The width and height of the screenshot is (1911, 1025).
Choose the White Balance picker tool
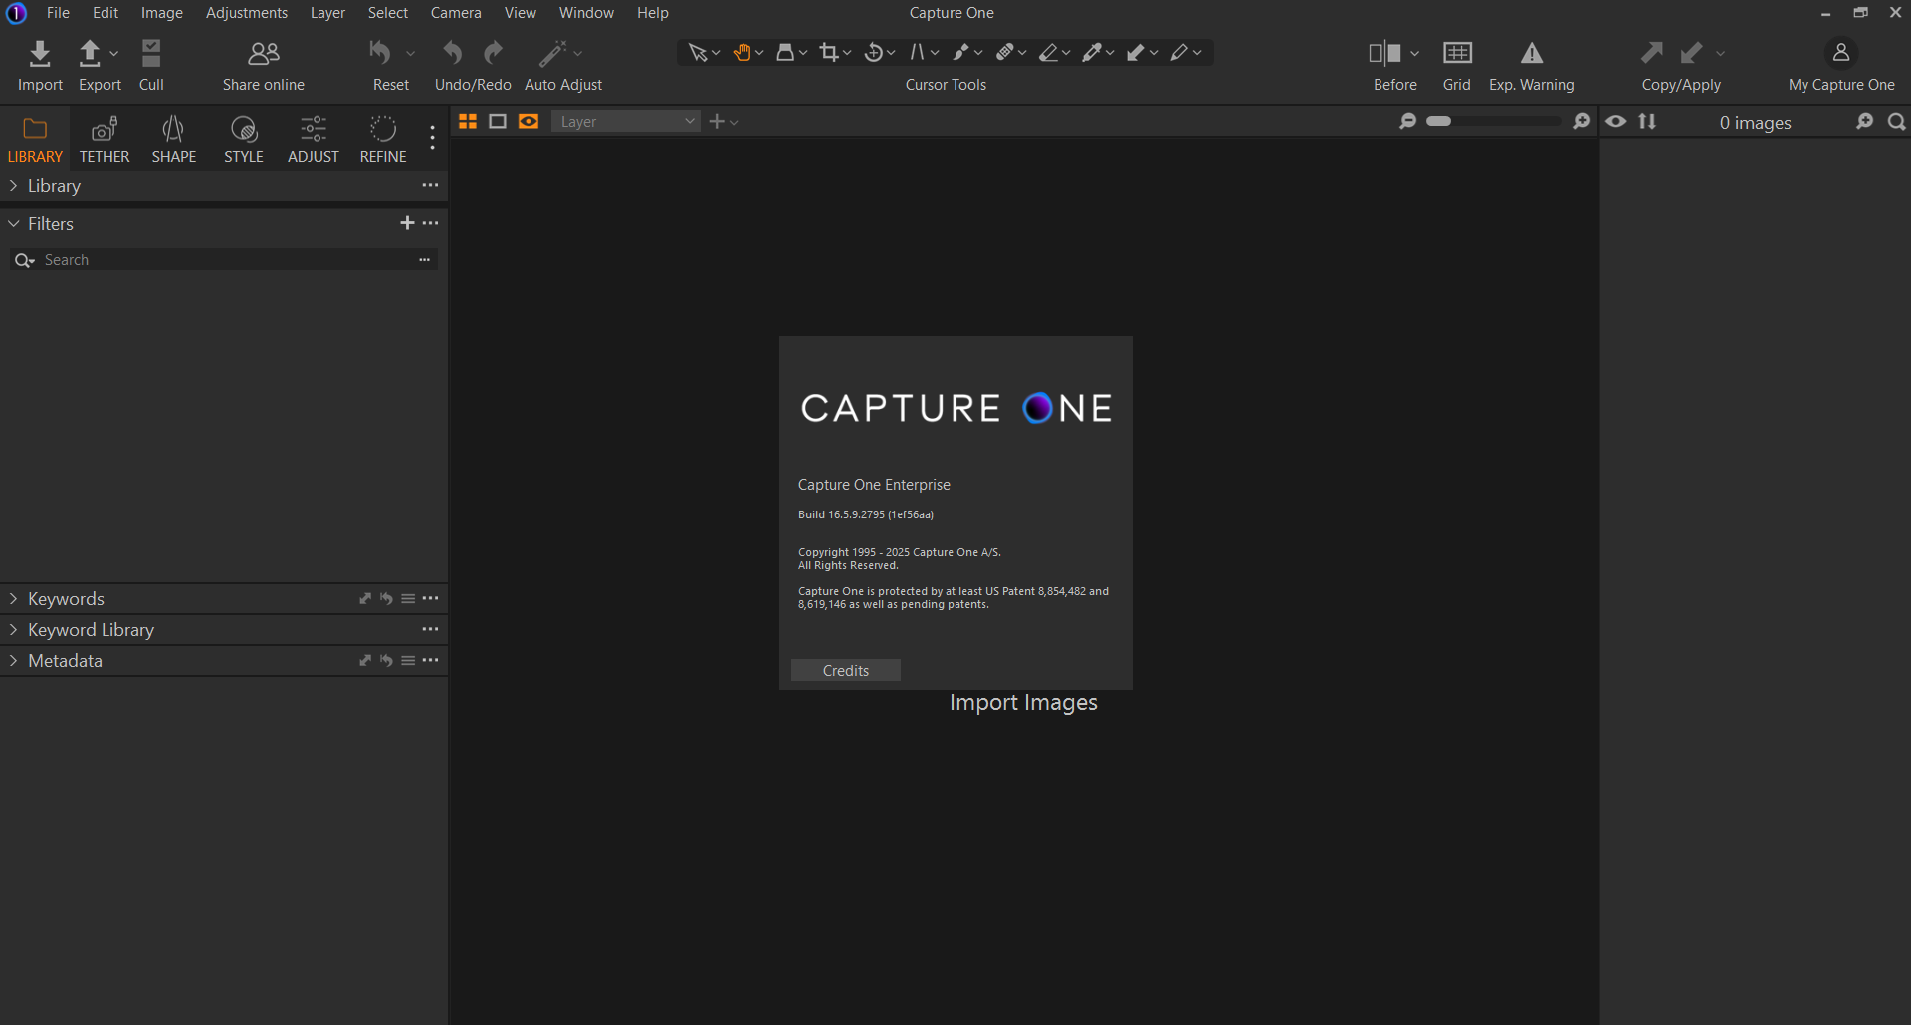tap(1093, 53)
